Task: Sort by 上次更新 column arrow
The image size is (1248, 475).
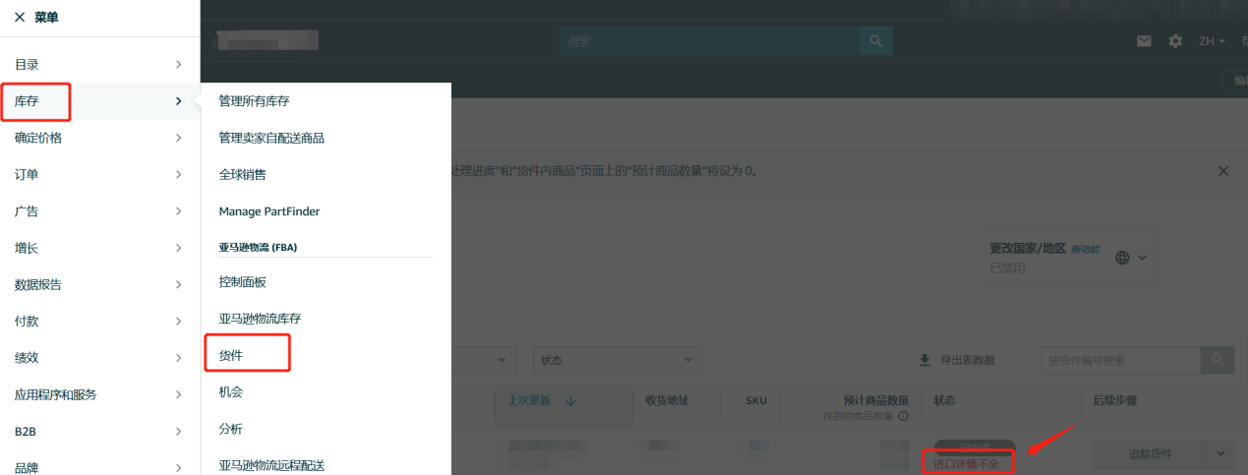Action: pos(571,400)
